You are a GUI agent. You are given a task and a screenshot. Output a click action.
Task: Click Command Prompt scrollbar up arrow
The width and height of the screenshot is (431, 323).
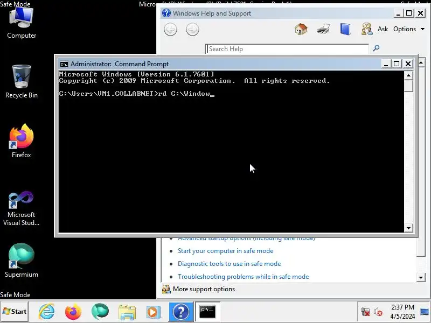(x=408, y=75)
